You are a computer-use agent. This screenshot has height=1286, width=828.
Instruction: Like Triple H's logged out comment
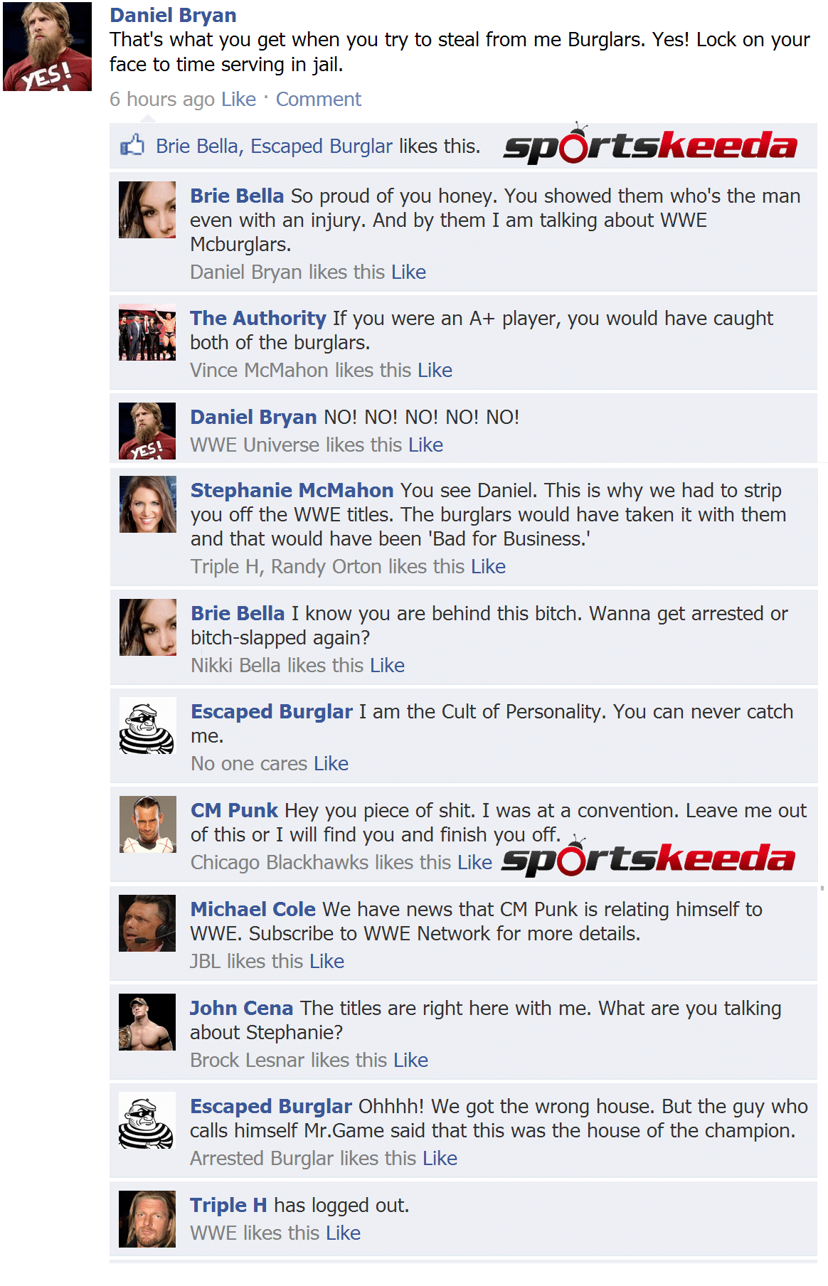pos(343,1233)
